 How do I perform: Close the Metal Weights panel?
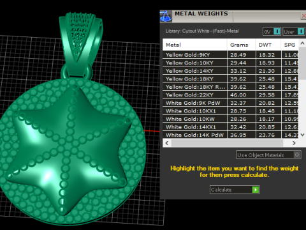303,16
